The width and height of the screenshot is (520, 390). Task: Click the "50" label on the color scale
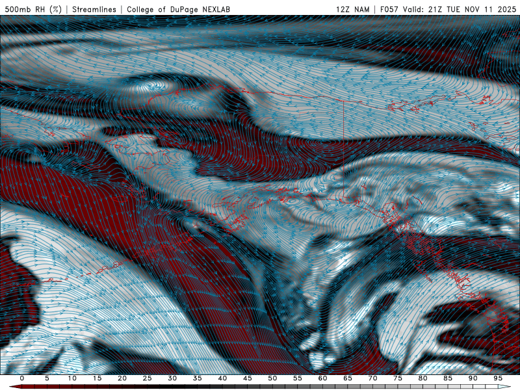[272, 378]
